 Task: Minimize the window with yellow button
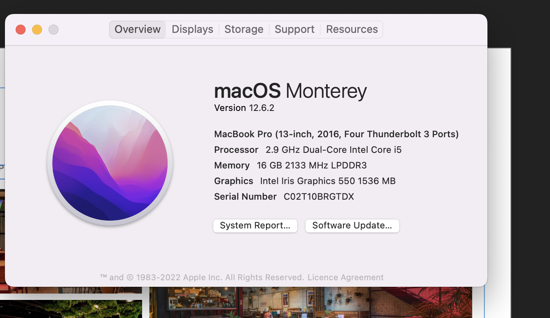pos(37,30)
